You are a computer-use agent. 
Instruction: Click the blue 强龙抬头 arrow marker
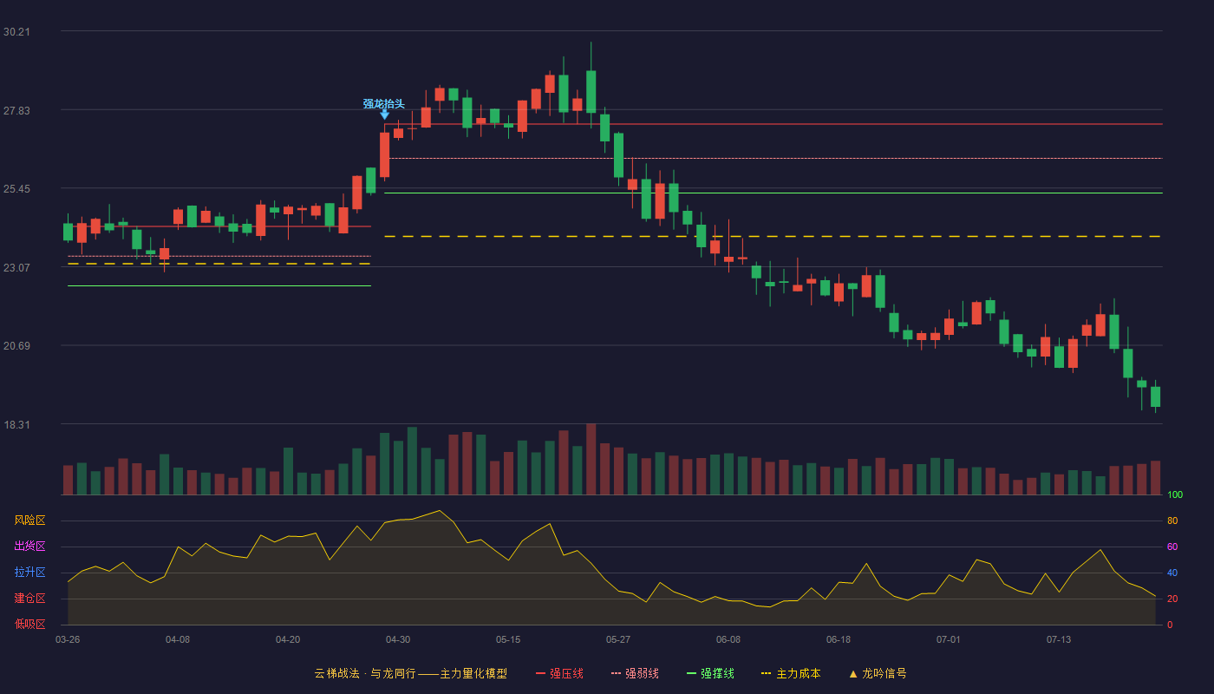[384, 115]
